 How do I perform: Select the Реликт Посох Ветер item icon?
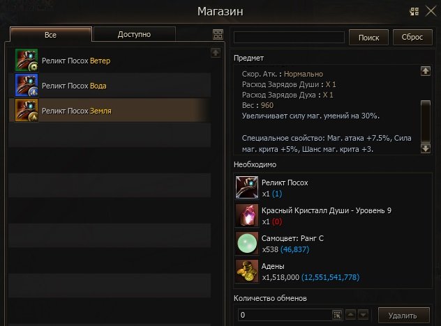(27, 60)
